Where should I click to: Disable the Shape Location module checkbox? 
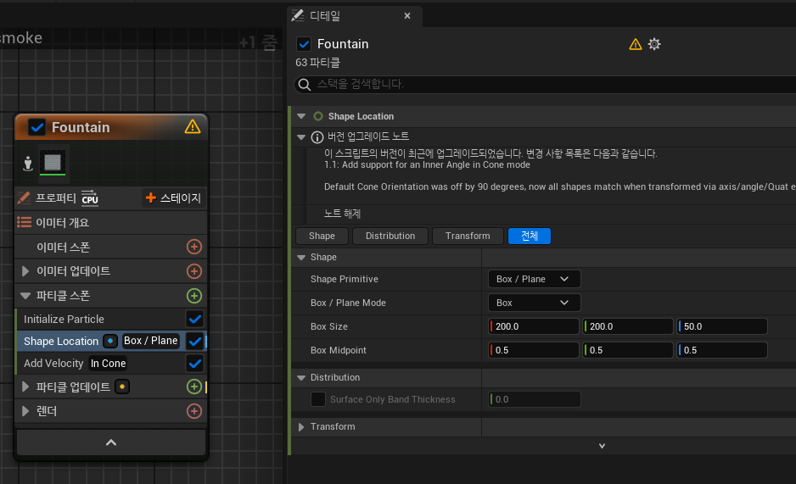[x=195, y=341]
